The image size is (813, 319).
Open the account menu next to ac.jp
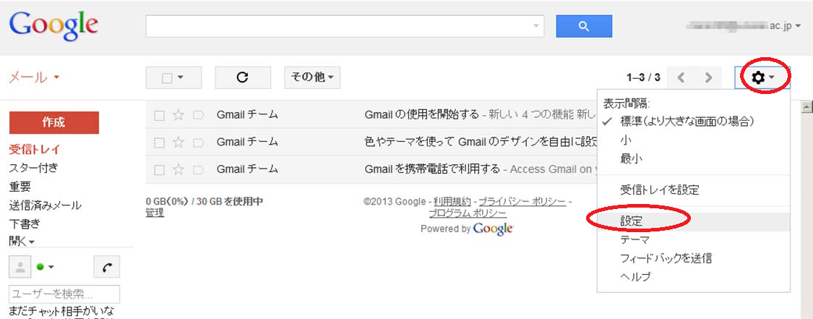[x=798, y=26]
